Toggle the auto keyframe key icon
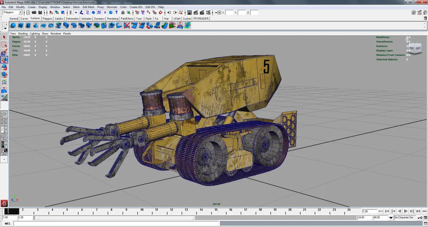 coord(419,217)
